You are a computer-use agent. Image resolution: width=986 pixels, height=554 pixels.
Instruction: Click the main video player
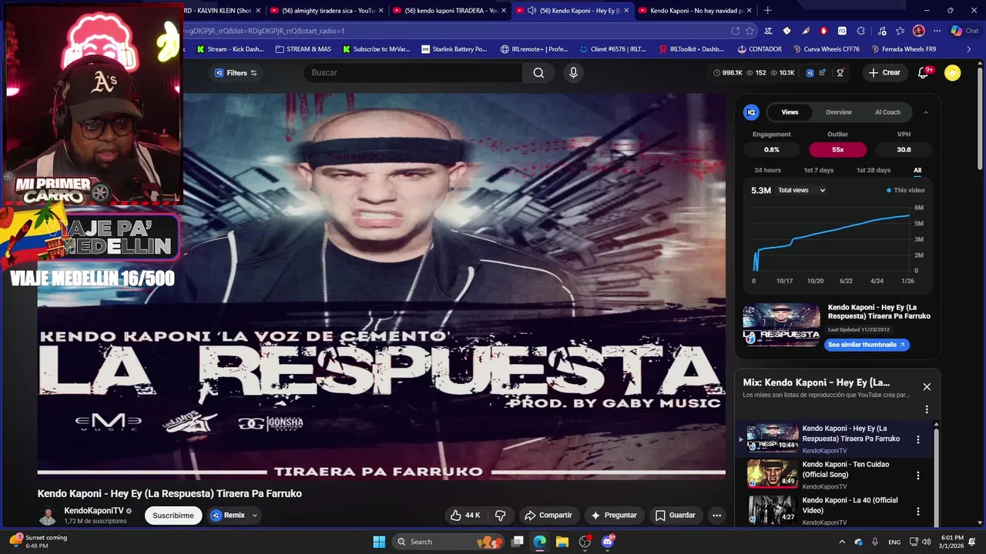381,285
